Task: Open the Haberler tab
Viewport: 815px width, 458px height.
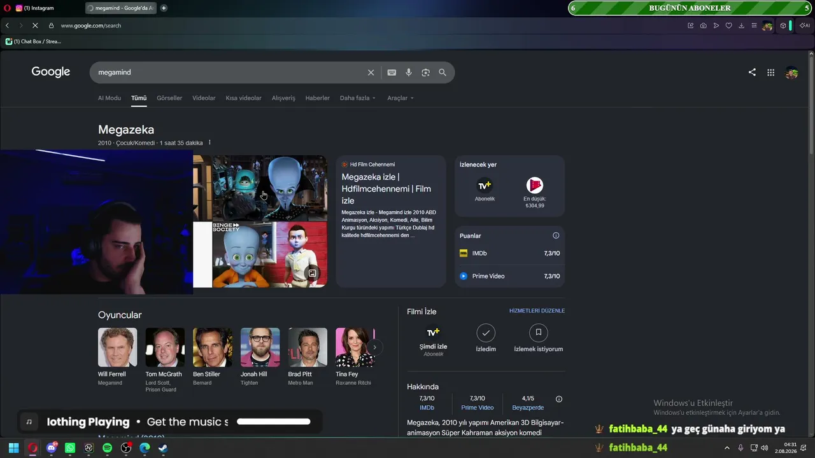Action: pyautogui.click(x=318, y=98)
